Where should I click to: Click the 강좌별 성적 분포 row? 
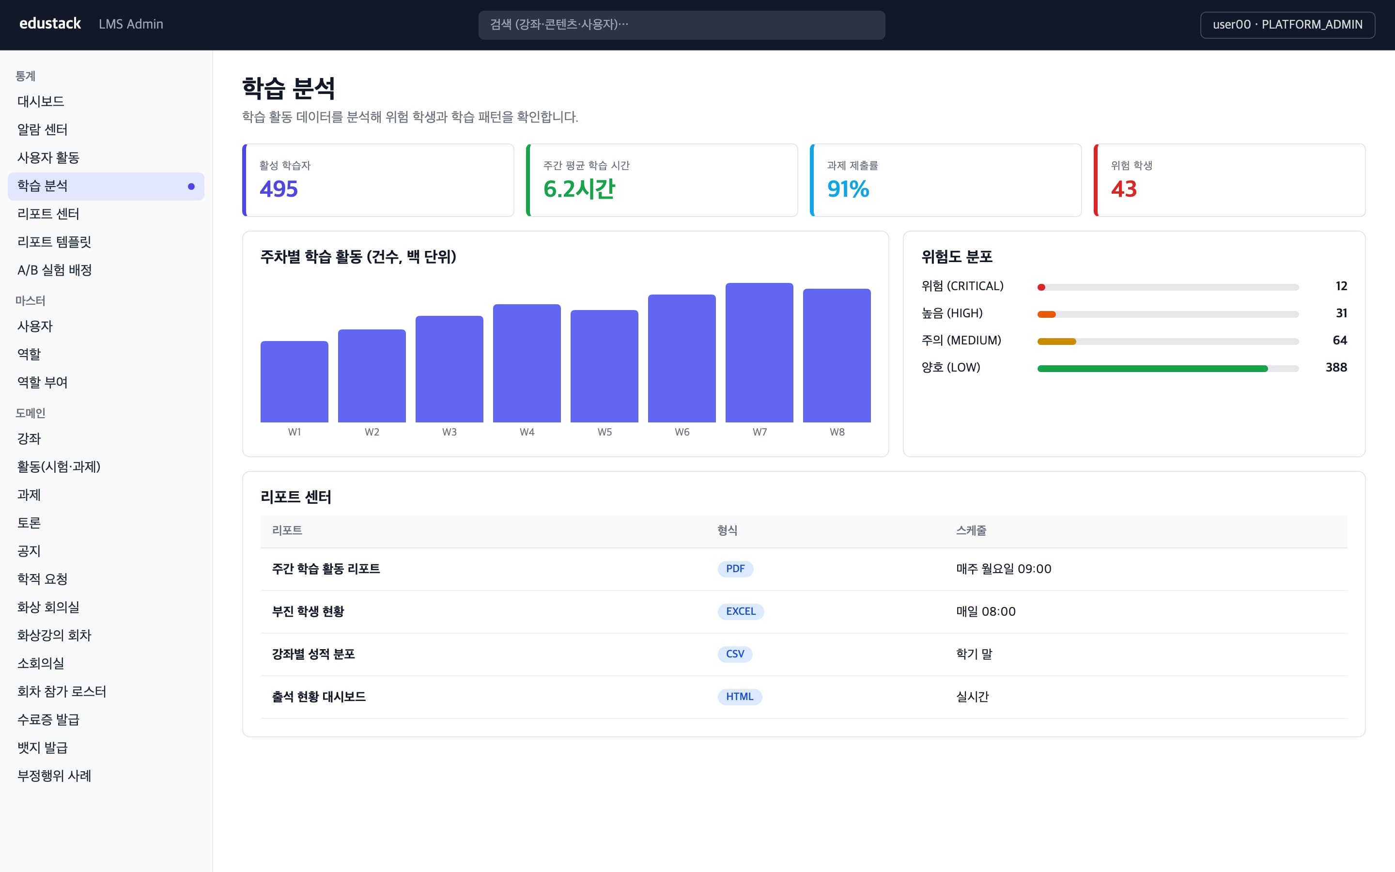pos(804,654)
